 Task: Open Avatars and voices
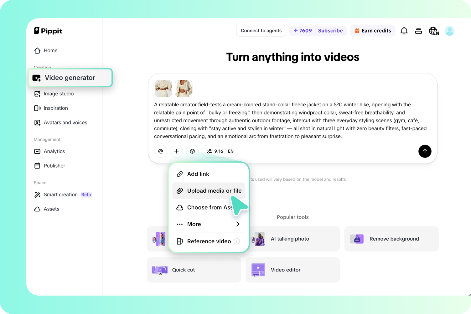60,122
